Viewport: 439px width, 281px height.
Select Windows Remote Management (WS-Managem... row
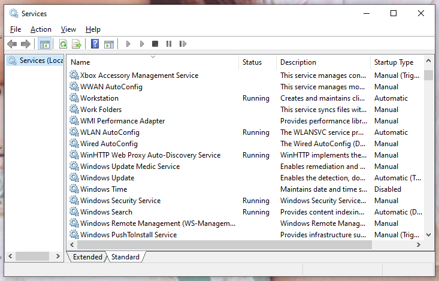coord(246,223)
